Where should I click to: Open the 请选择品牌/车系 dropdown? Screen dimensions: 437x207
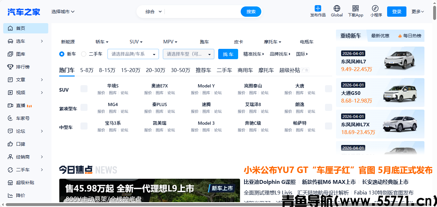133,54
